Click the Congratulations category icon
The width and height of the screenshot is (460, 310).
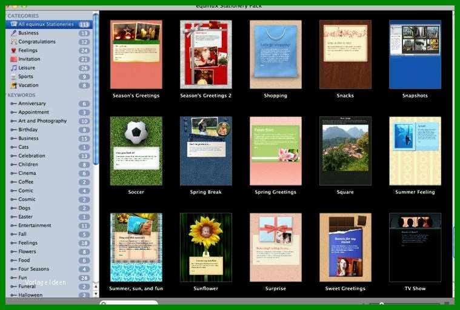coord(13,42)
